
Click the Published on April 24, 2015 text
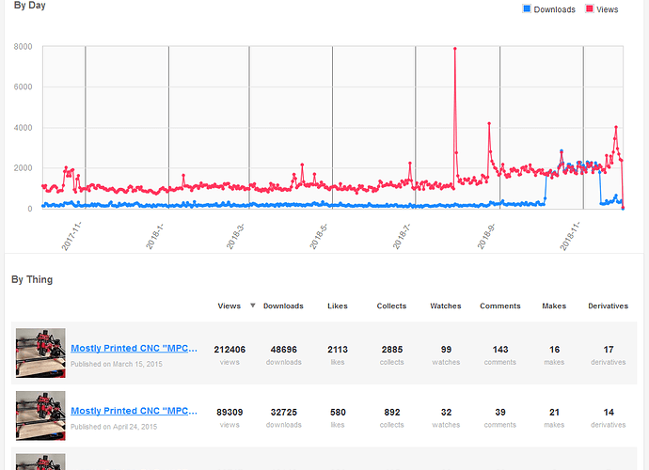(x=114, y=427)
